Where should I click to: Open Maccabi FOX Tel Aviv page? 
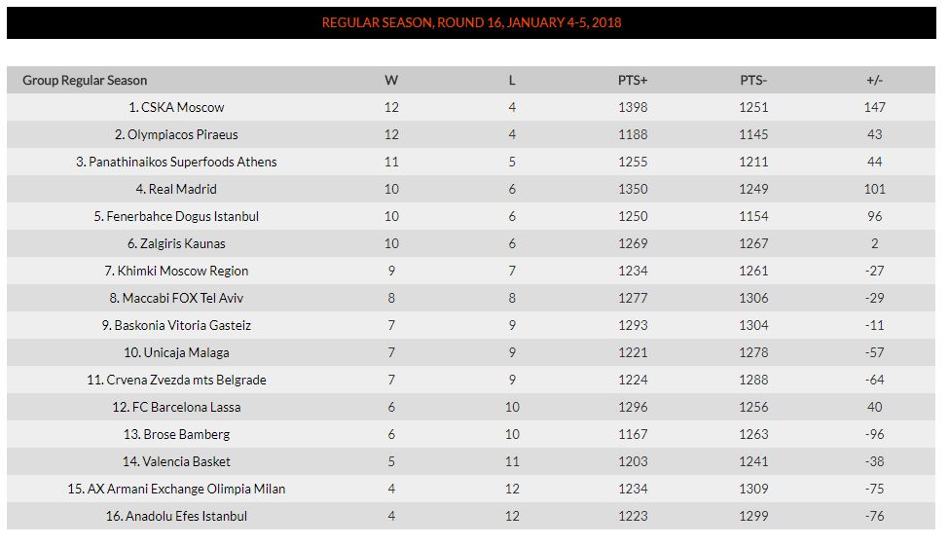[176, 298]
